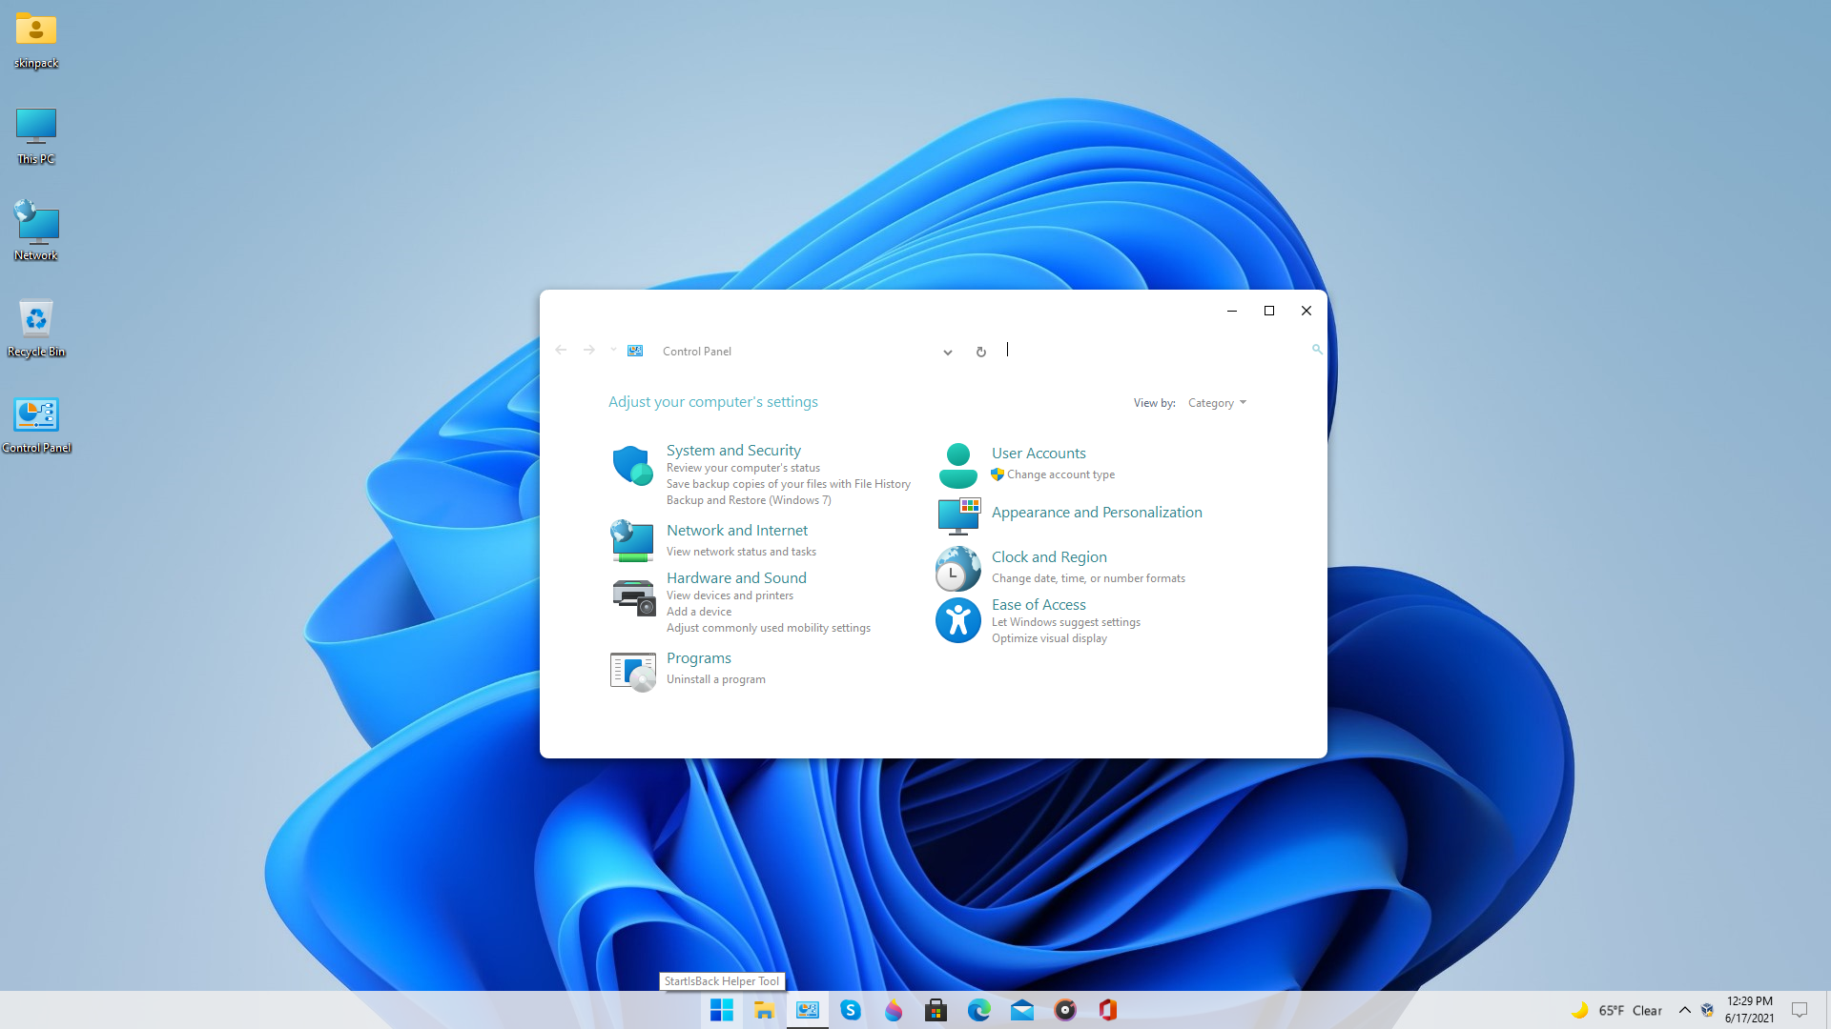Click Let Windows suggest settings option
The image size is (1831, 1029).
point(1065,622)
